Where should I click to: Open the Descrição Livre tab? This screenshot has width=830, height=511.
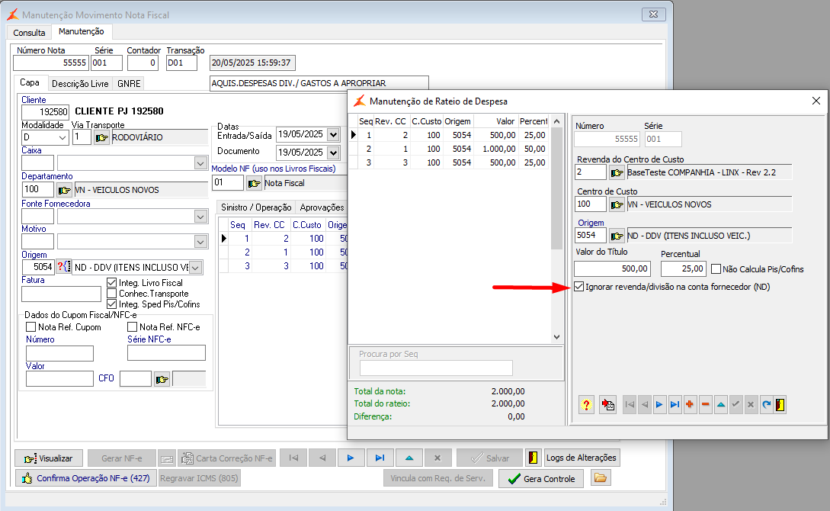pyautogui.click(x=80, y=84)
